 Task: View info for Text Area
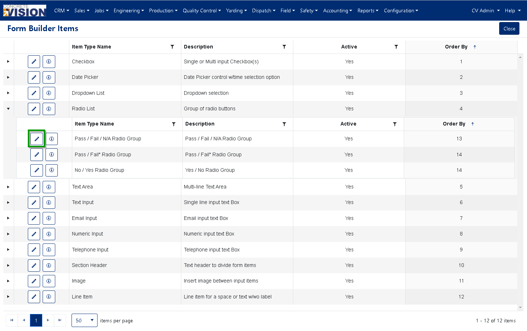[x=49, y=187]
